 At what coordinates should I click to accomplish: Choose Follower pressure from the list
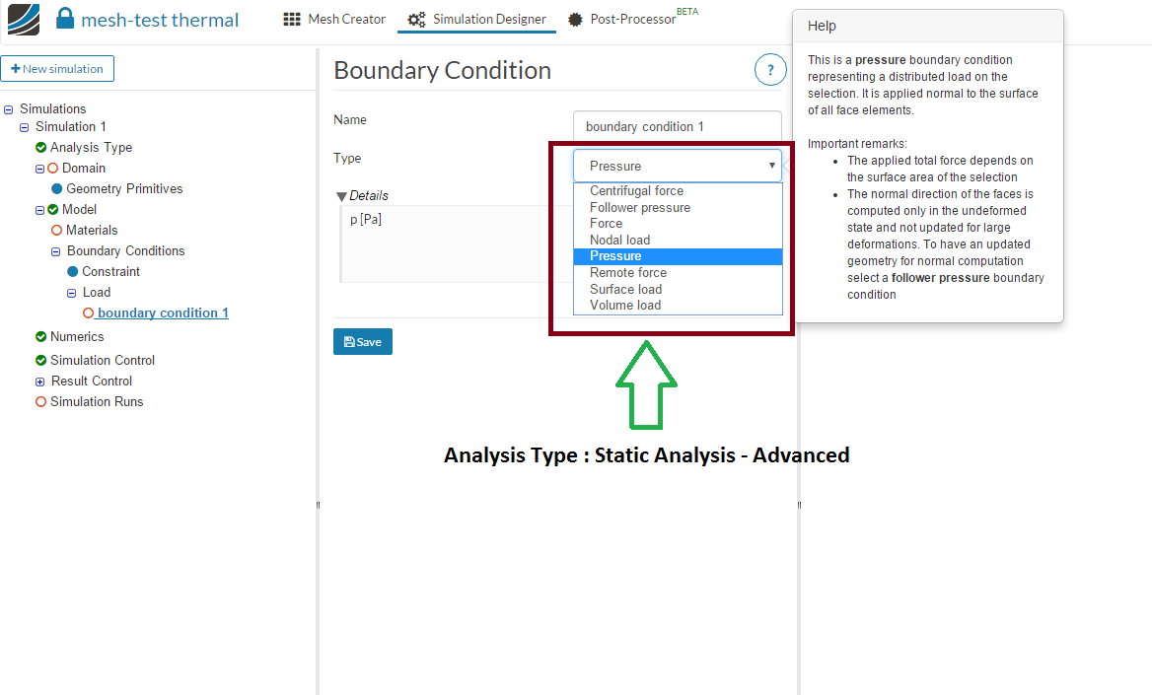click(678, 208)
